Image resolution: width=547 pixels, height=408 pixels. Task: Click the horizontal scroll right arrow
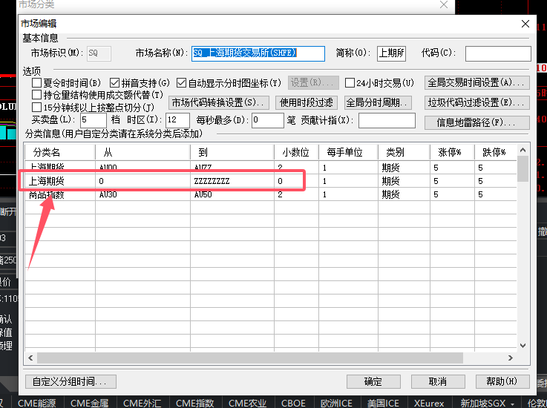(x=511, y=358)
